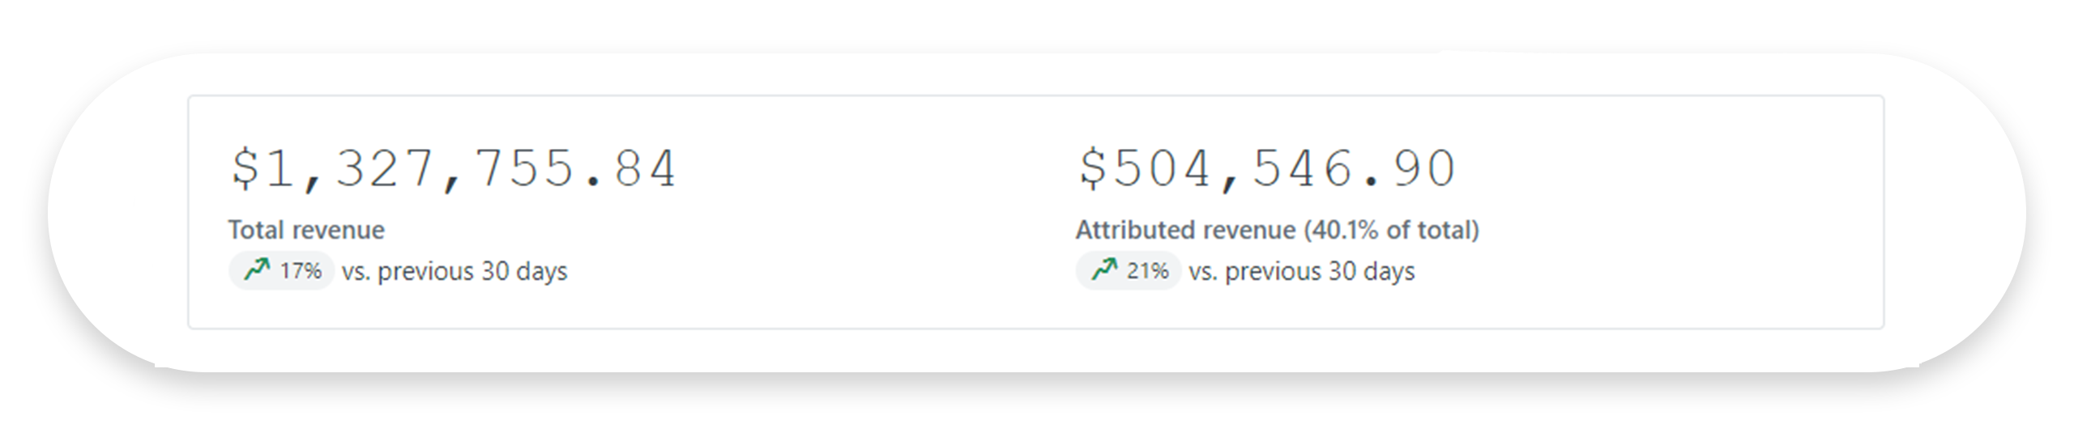The width and height of the screenshot is (2074, 437).
Task: Click the dollar sign before 1,327,755.84
Action: 245,170
